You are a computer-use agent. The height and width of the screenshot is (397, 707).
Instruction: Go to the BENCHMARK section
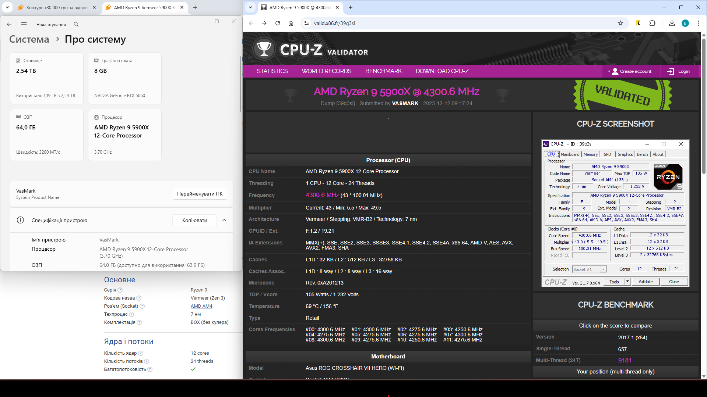pyautogui.click(x=383, y=71)
